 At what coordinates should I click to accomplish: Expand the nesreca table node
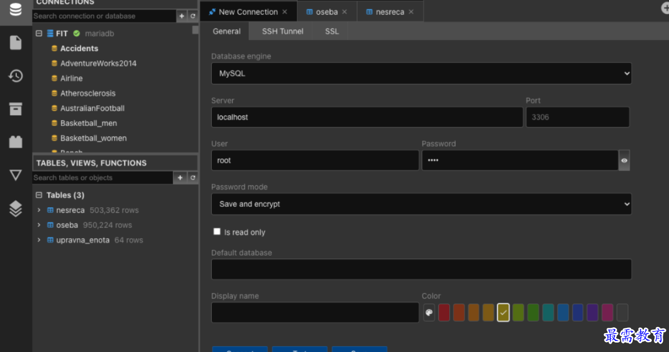39,210
